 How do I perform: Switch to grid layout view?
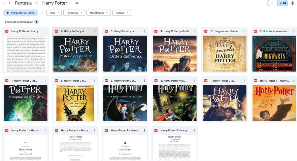(x=283, y=3)
